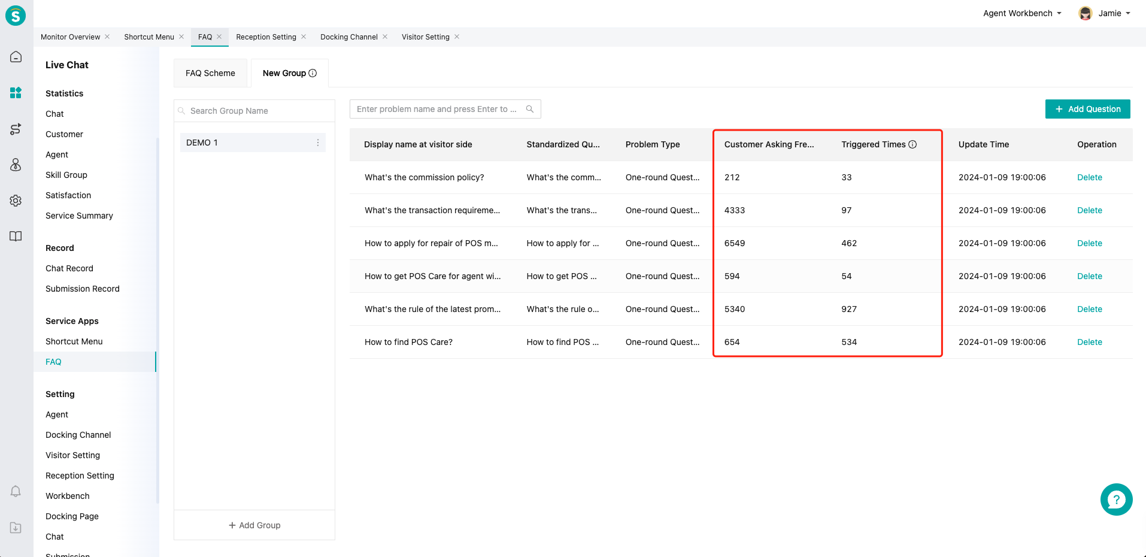Close the FAQ tab
The height and width of the screenshot is (557, 1146).
point(219,37)
